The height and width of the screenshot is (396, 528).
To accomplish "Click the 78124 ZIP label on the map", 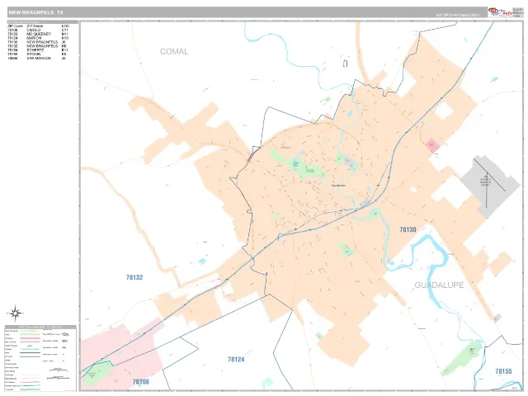I will [236, 360].
